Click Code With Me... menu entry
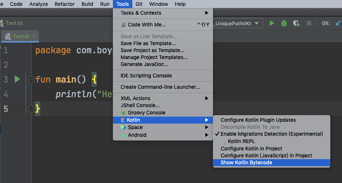342x183 pixels. [x=147, y=25]
